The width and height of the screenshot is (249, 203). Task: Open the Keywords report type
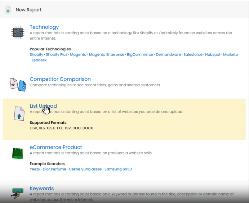pos(42,188)
